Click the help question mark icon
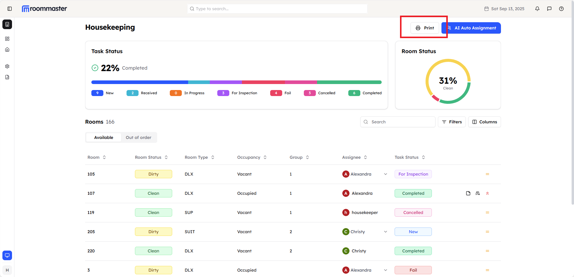 point(561,9)
